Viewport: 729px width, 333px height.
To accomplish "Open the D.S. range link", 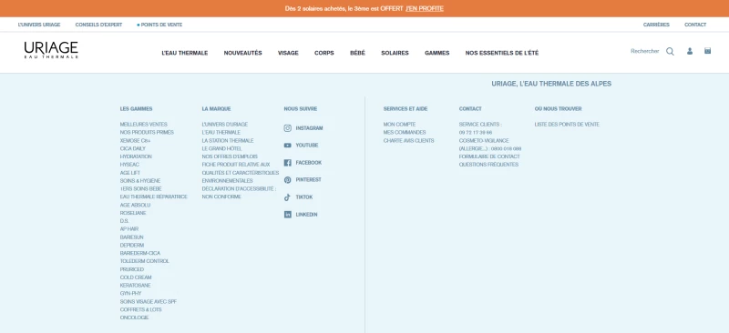I will [124, 221].
